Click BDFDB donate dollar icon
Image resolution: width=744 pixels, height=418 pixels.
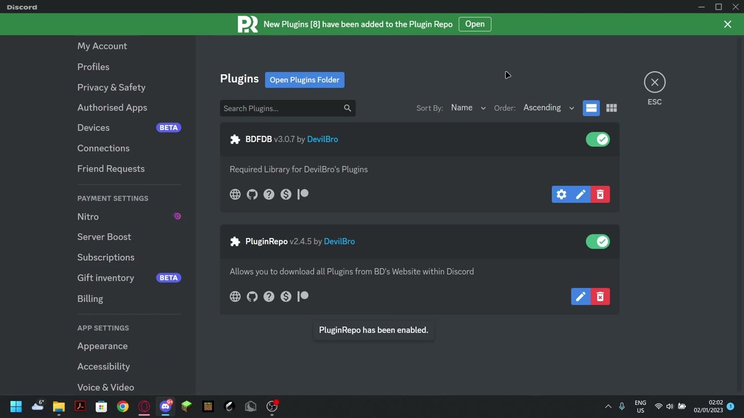[x=285, y=194]
